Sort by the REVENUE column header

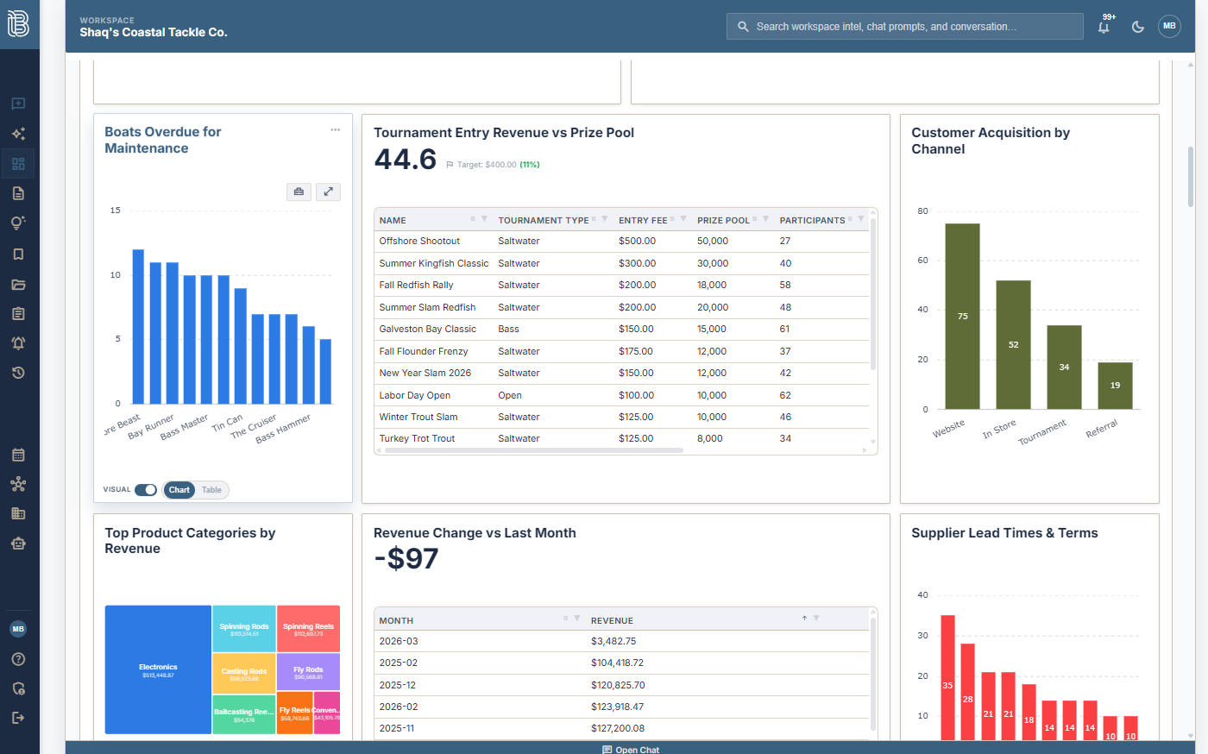tap(612, 620)
